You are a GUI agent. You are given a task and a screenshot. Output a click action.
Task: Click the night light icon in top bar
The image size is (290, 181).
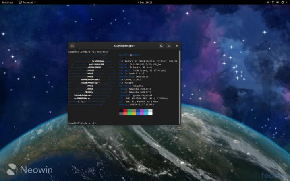[267, 2]
